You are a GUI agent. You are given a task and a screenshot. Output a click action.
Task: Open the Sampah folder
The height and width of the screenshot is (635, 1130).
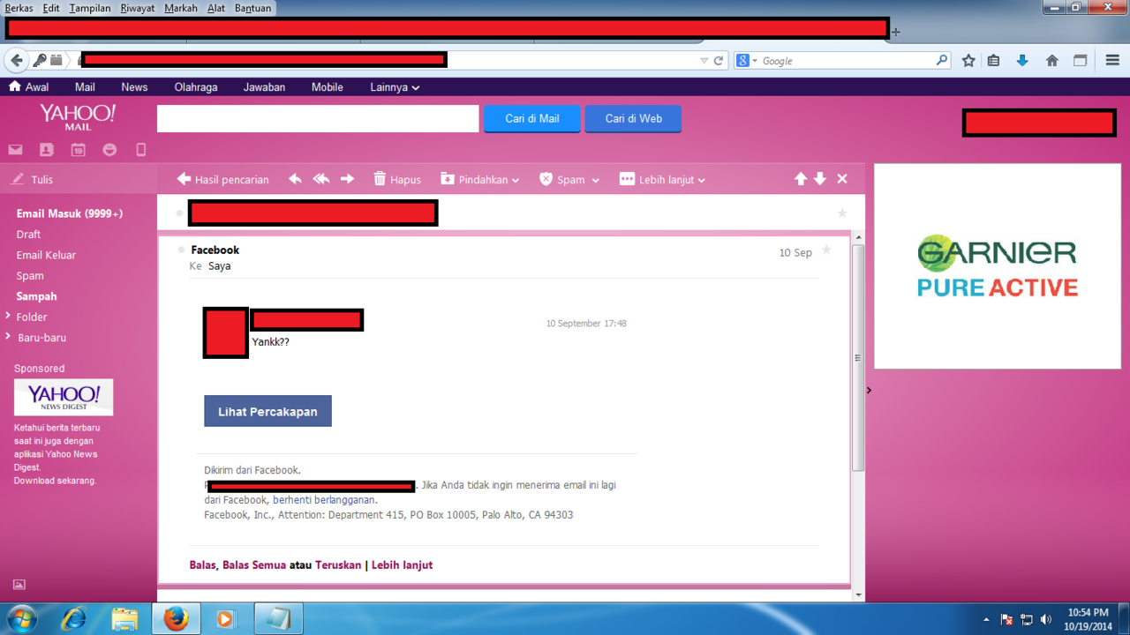click(36, 296)
